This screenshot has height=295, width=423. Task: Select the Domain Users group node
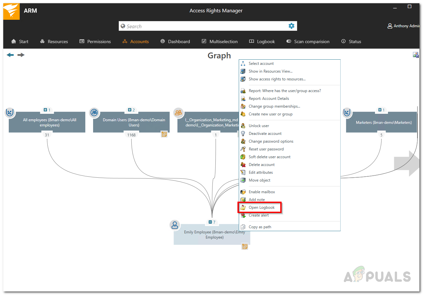[131, 122]
